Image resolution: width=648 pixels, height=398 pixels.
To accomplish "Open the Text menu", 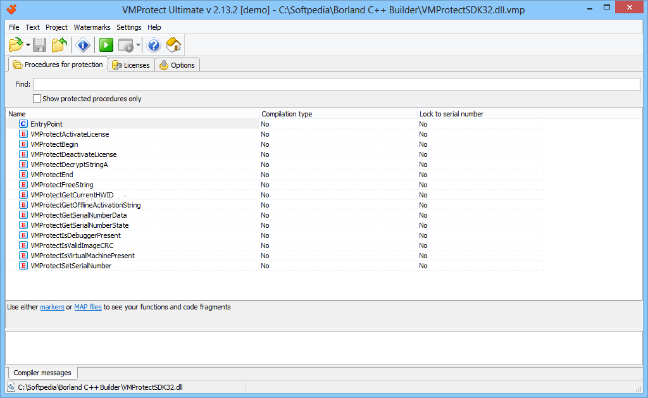I will pos(33,27).
